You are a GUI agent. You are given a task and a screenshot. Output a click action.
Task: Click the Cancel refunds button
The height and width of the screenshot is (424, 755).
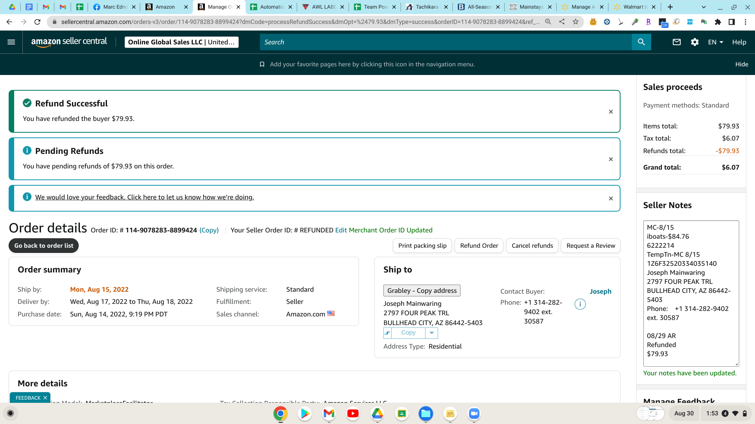532,246
